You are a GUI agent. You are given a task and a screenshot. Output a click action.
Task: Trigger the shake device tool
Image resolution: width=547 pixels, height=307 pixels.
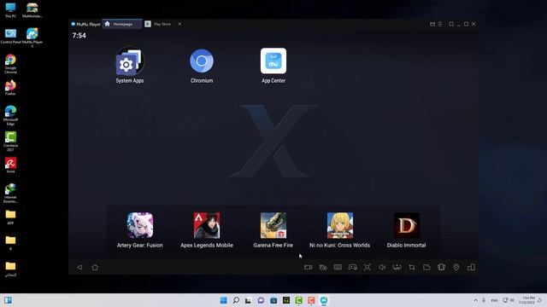click(x=441, y=267)
